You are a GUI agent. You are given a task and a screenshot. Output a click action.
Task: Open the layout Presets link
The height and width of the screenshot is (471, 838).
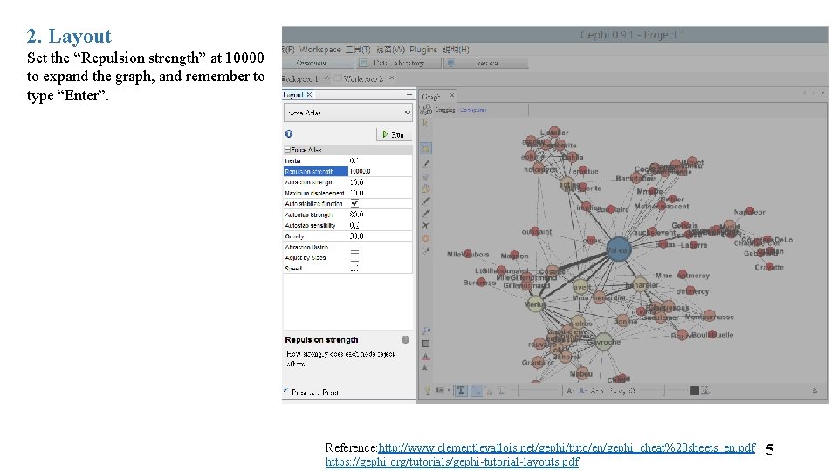point(306,392)
